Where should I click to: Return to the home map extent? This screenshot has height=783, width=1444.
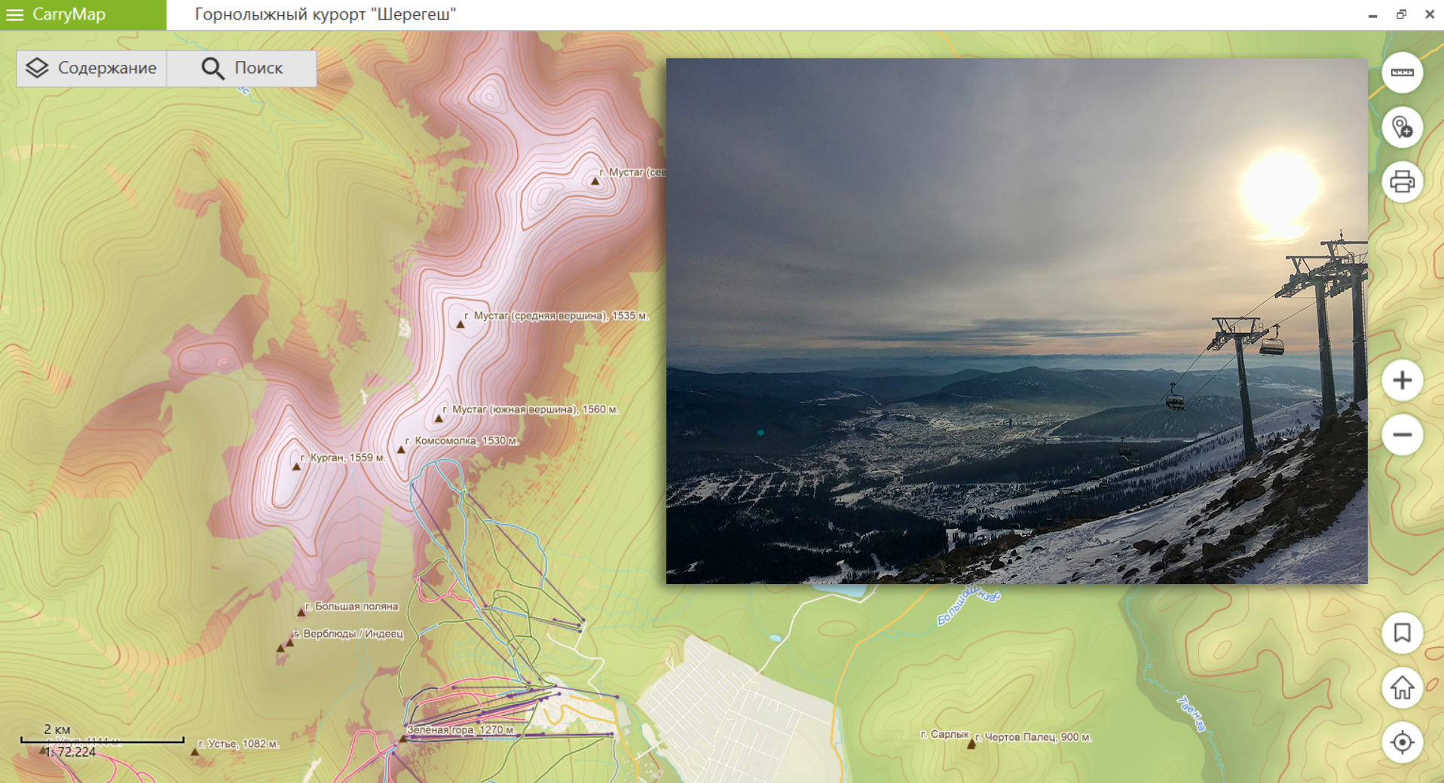point(1402,687)
